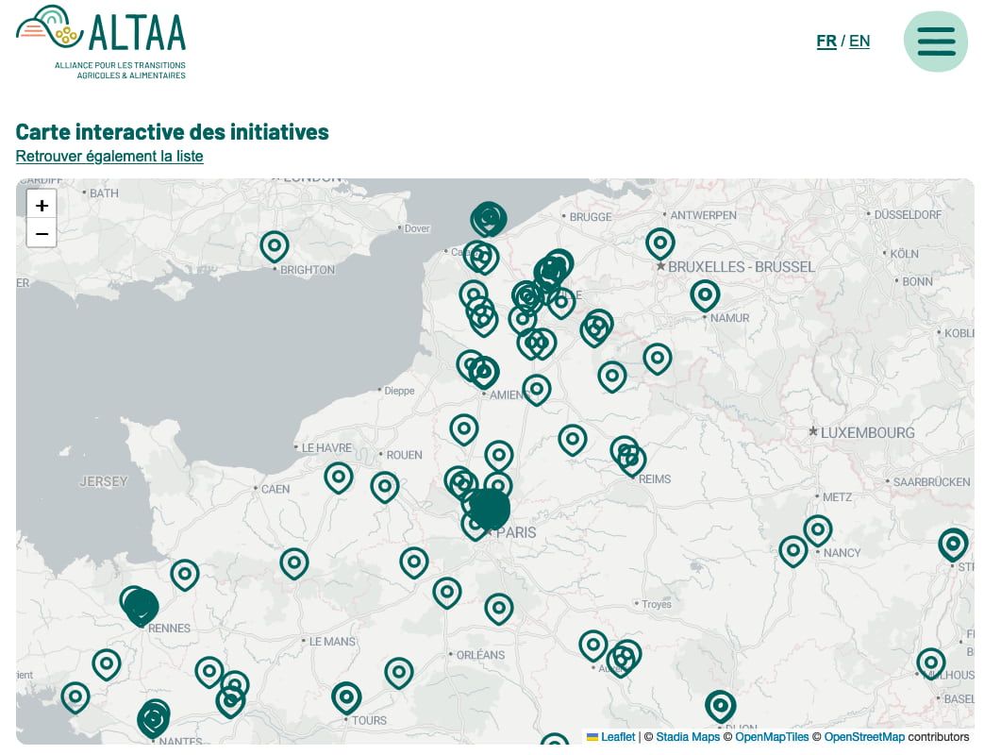Image resolution: width=1001 pixels, height=755 pixels.
Task: Switch language to FR
Action: point(826,41)
